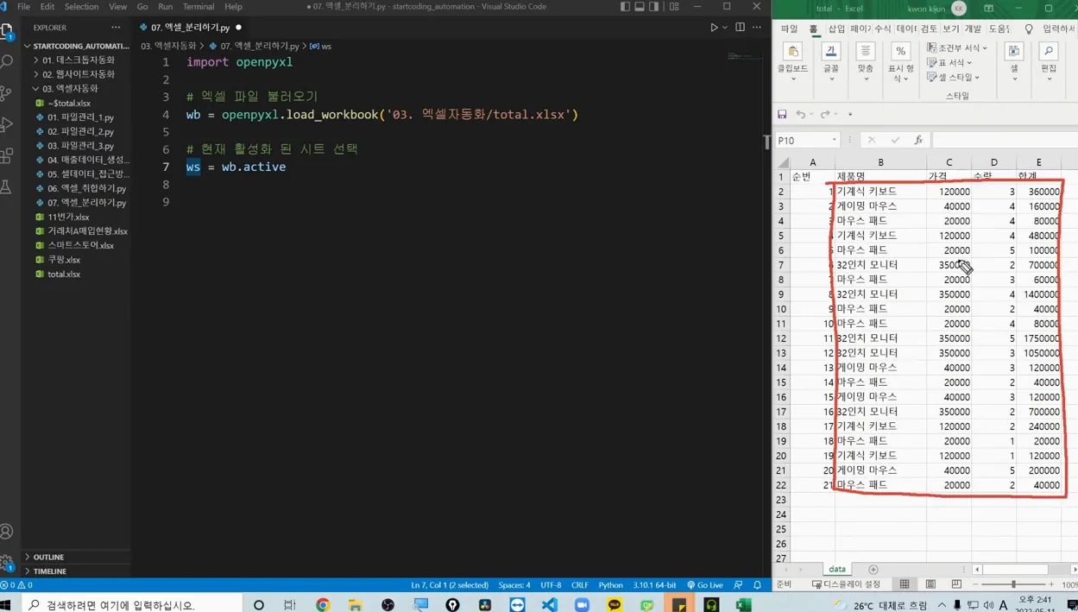
Task: Click the Python language mode indicator
Action: pos(610,585)
